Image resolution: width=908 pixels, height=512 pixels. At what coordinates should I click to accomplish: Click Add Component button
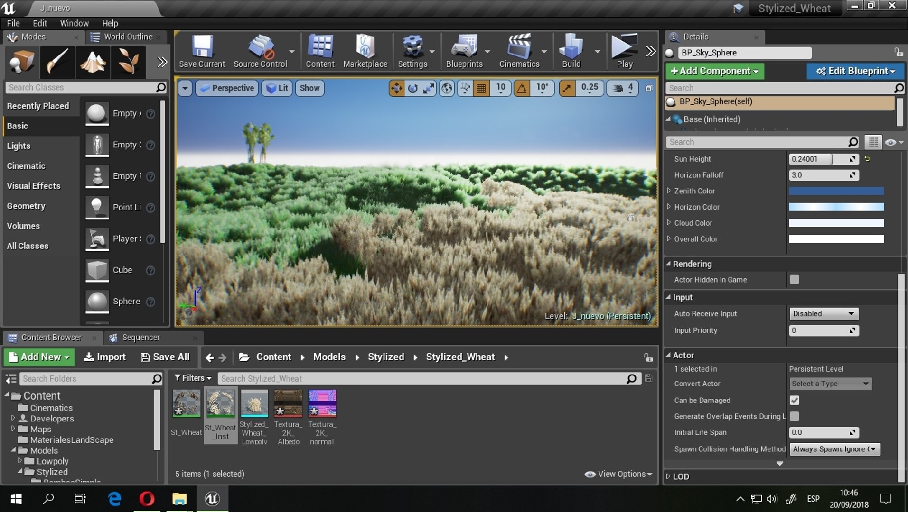pyautogui.click(x=714, y=71)
